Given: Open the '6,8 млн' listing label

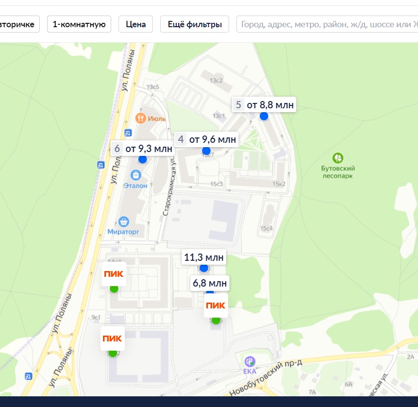Looking at the screenshot, I should [x=210, y=283].
